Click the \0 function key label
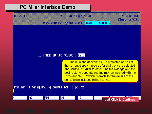152x114 pixels. click(x=85, y=98)
